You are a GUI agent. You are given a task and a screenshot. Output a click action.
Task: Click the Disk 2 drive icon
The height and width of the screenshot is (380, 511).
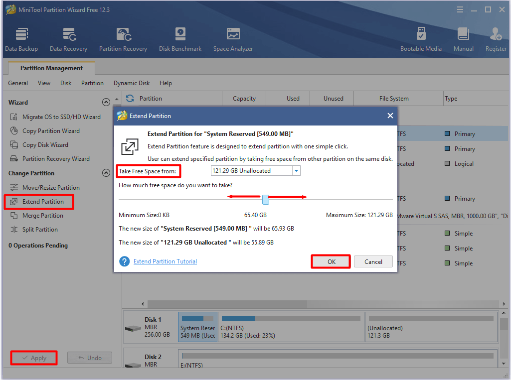(x=133, y=365)
